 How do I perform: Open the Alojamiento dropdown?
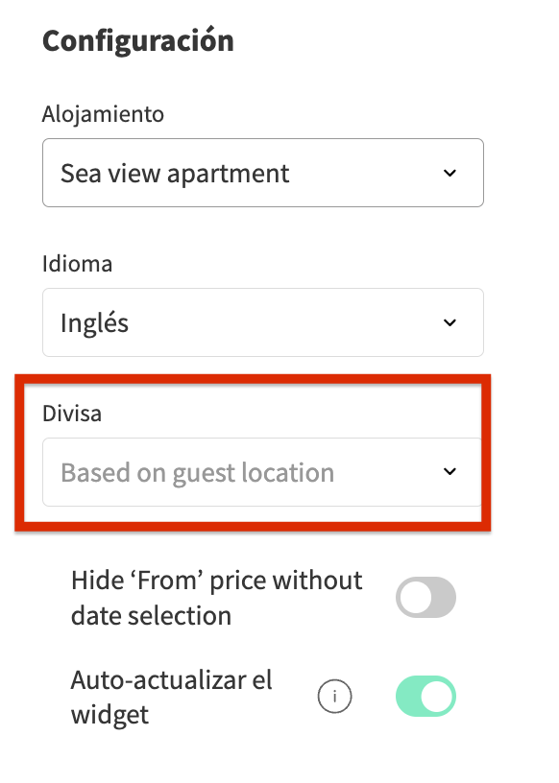(263, 173)
